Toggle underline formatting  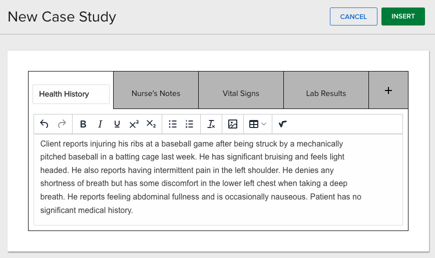click(x=117, y=124)
